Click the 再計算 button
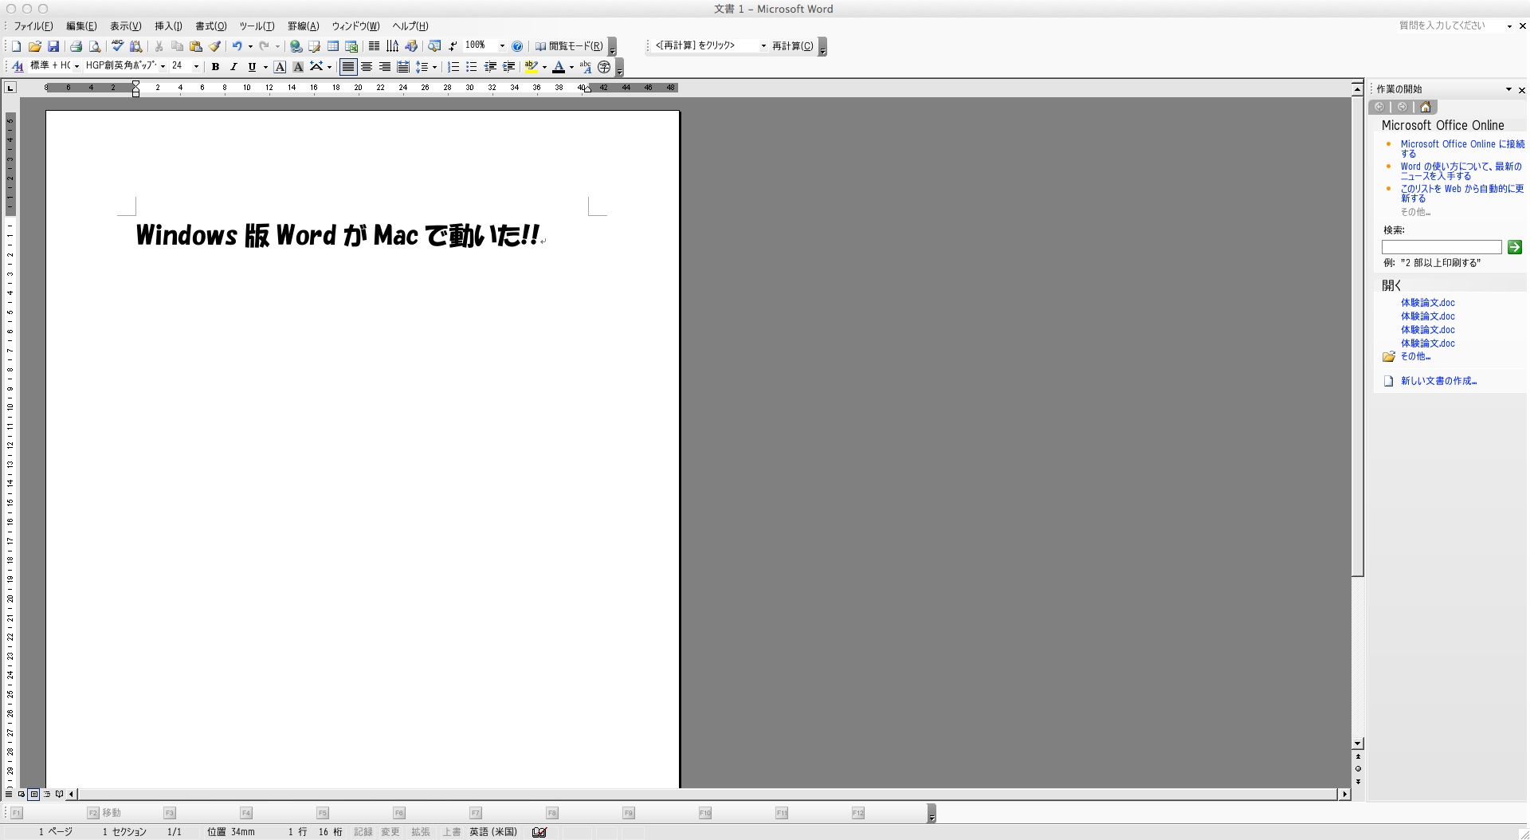Image resolution: width=1530 pixels, height=840 pixels. [793, 46]
